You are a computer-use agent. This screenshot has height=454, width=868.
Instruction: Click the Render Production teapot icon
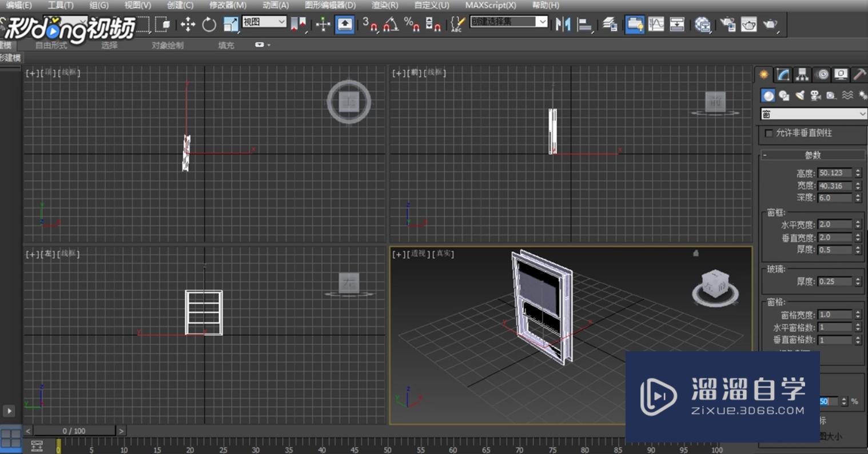pos(770,24)
